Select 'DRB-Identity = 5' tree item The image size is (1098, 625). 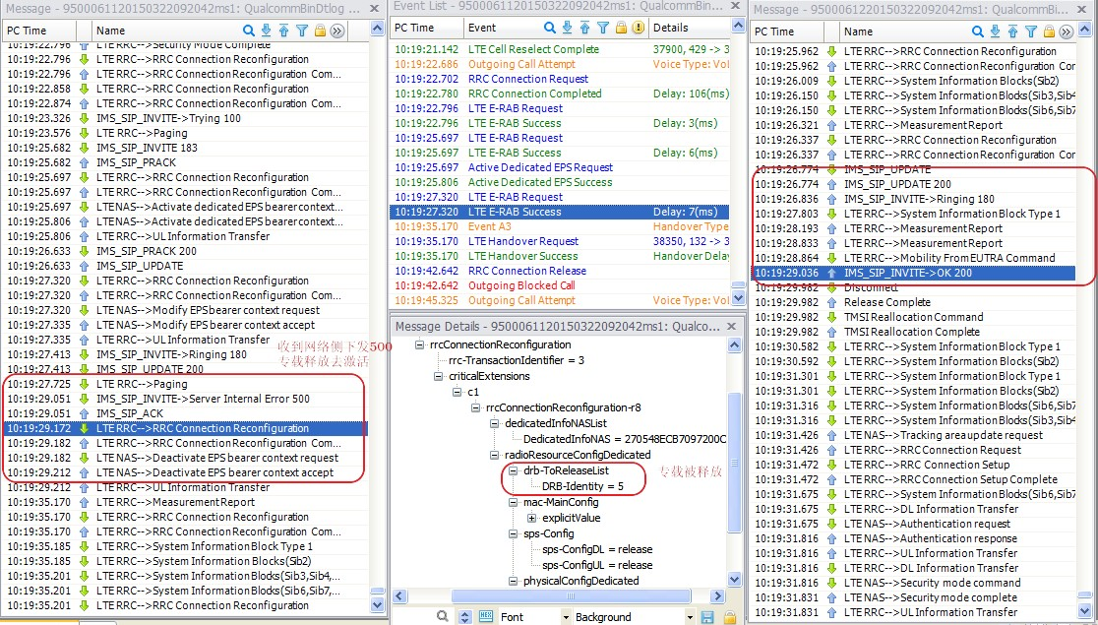pos(582,486)
